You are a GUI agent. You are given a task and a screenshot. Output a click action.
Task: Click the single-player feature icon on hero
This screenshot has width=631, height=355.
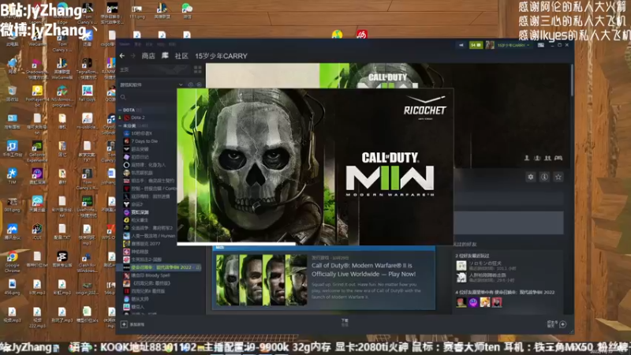pos(527,159)
